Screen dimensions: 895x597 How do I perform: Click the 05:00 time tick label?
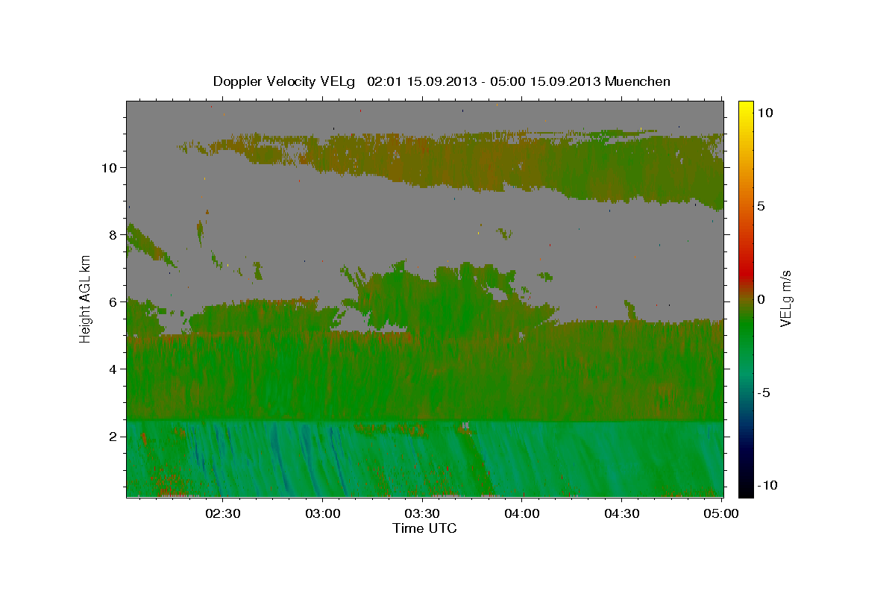click(721, 513)
